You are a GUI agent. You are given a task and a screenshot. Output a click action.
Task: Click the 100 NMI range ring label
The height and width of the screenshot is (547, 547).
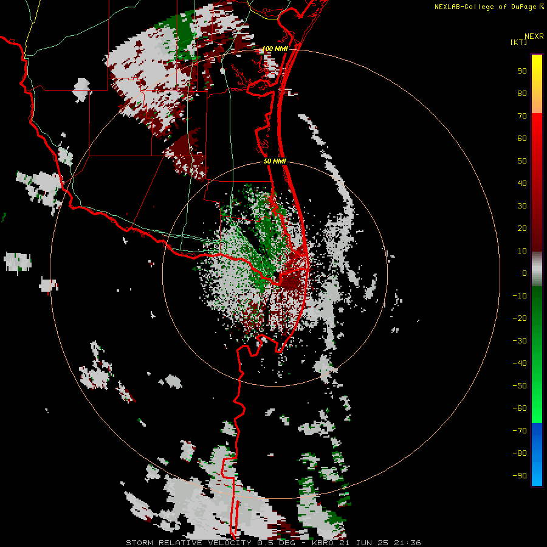pyautogui.click(x=275, y=49)
